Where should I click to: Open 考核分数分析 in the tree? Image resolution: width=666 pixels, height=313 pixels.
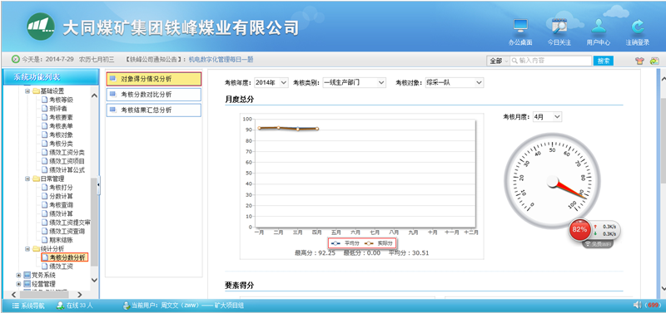(x=67, y=257)
